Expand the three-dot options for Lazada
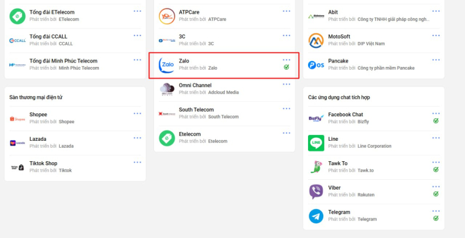 (x=137, y=138)
